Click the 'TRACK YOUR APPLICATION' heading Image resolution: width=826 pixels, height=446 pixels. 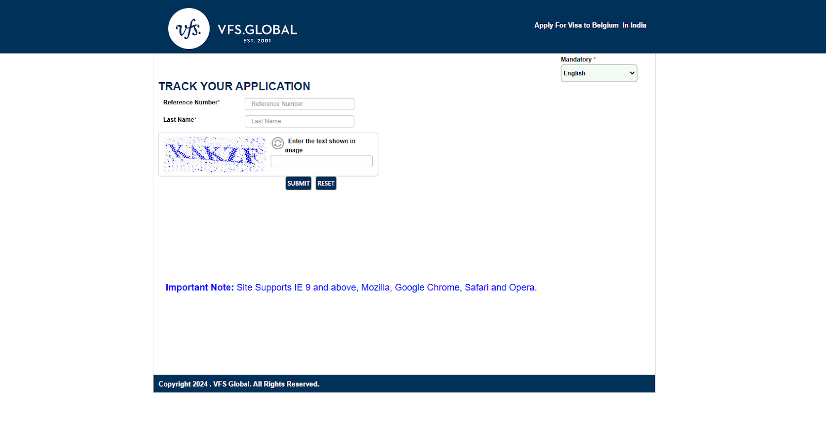pyautogui.click(x=234, y=86)
